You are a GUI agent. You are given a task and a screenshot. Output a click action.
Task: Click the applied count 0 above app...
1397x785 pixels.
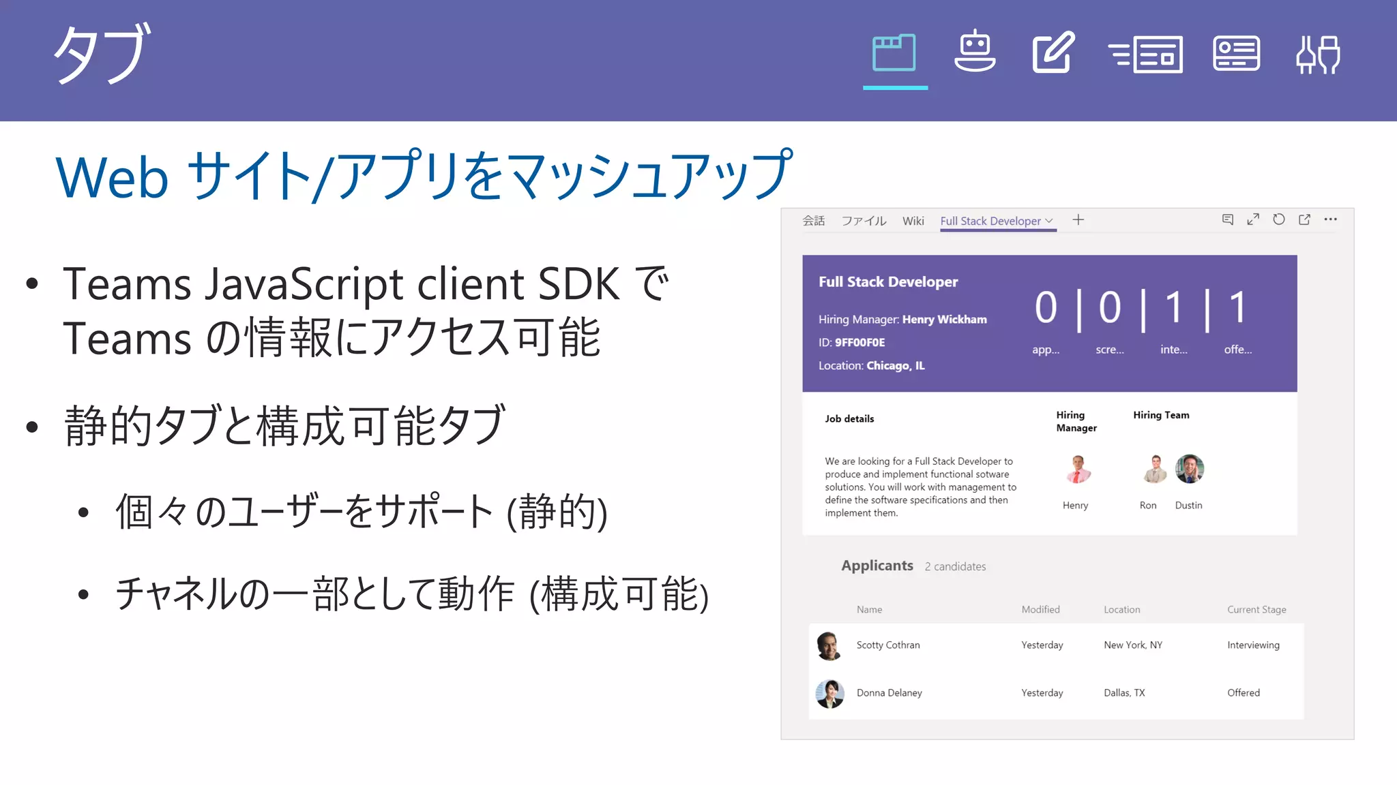[1046, 308]
